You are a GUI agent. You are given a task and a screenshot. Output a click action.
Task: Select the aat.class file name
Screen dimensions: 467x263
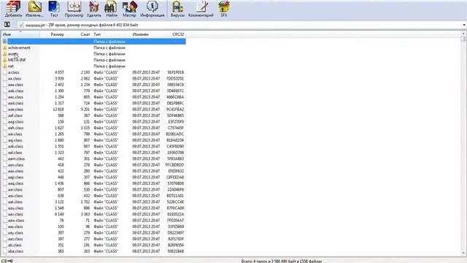pyautogui.click(x=15, y=202)
